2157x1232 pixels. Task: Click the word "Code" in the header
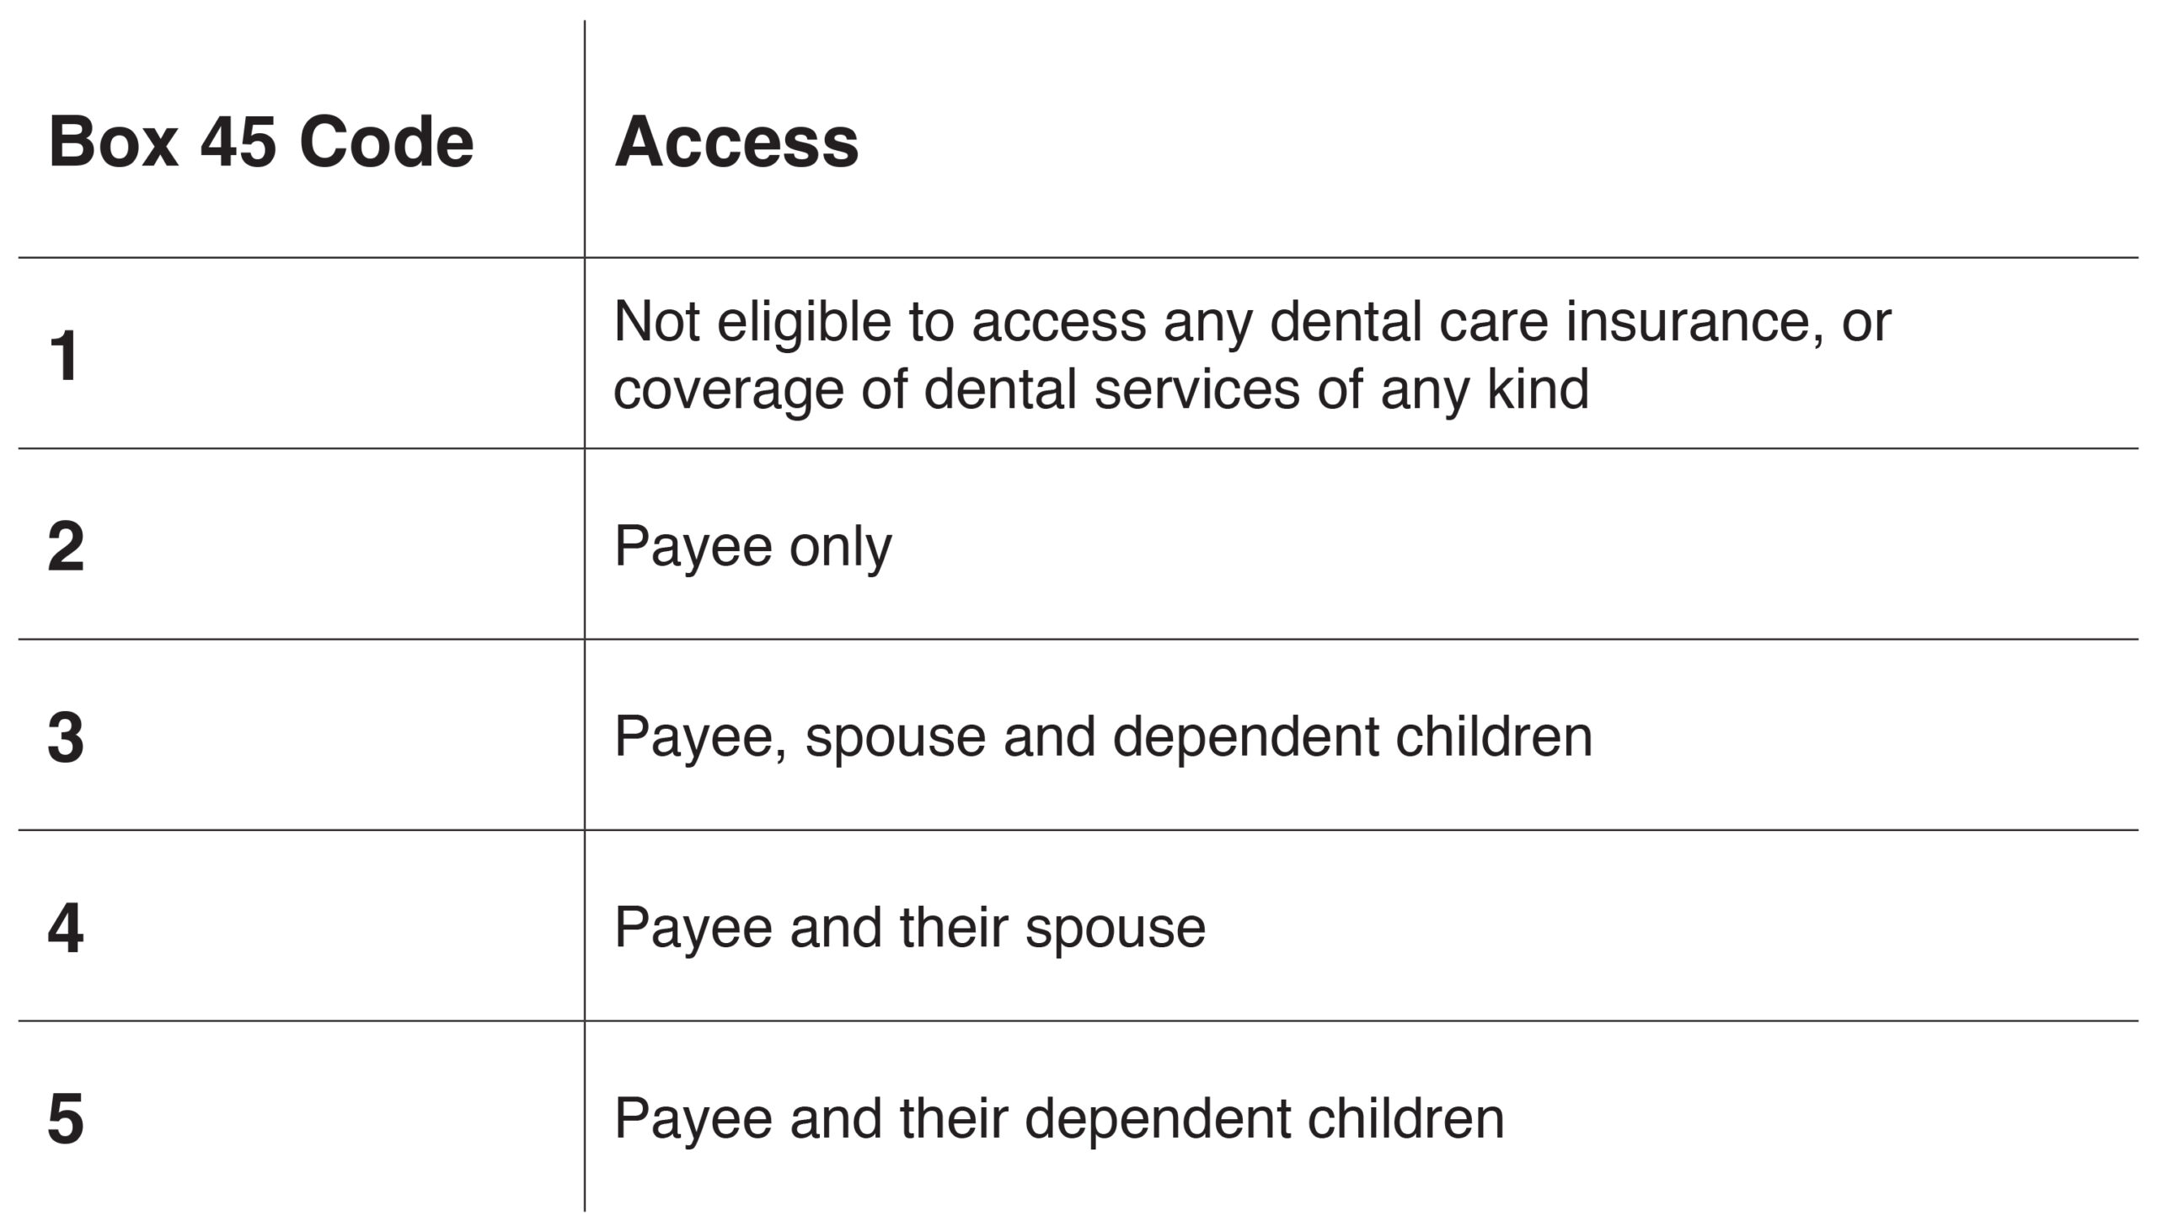[x=386, y=142]
